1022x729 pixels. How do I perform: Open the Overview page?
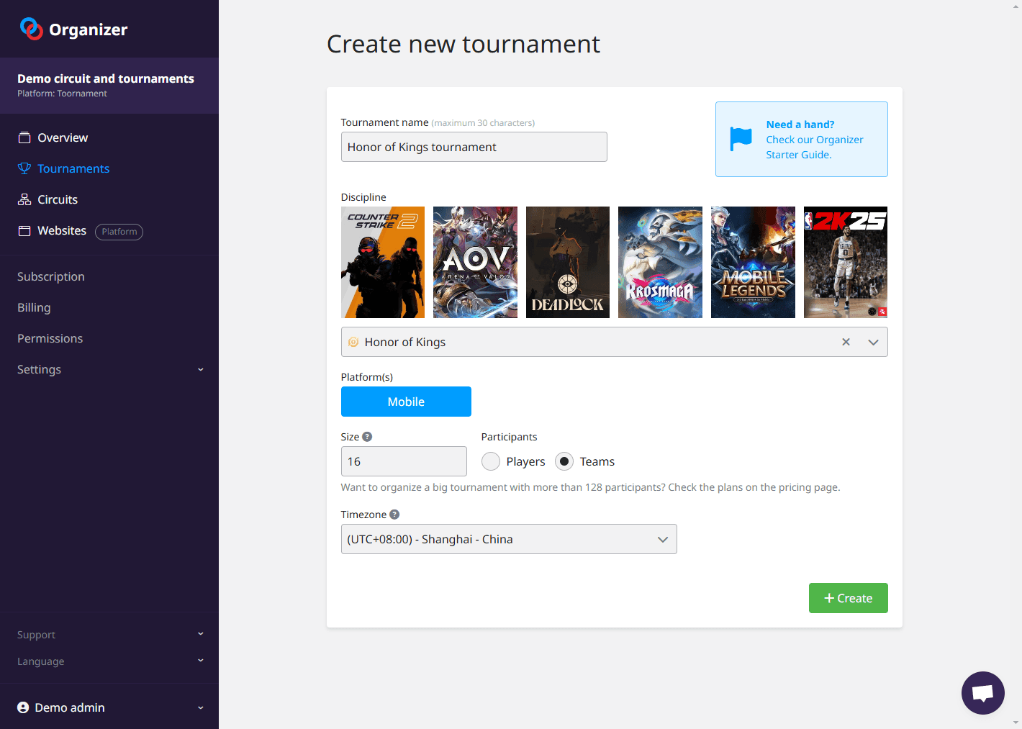pos(63,137)
